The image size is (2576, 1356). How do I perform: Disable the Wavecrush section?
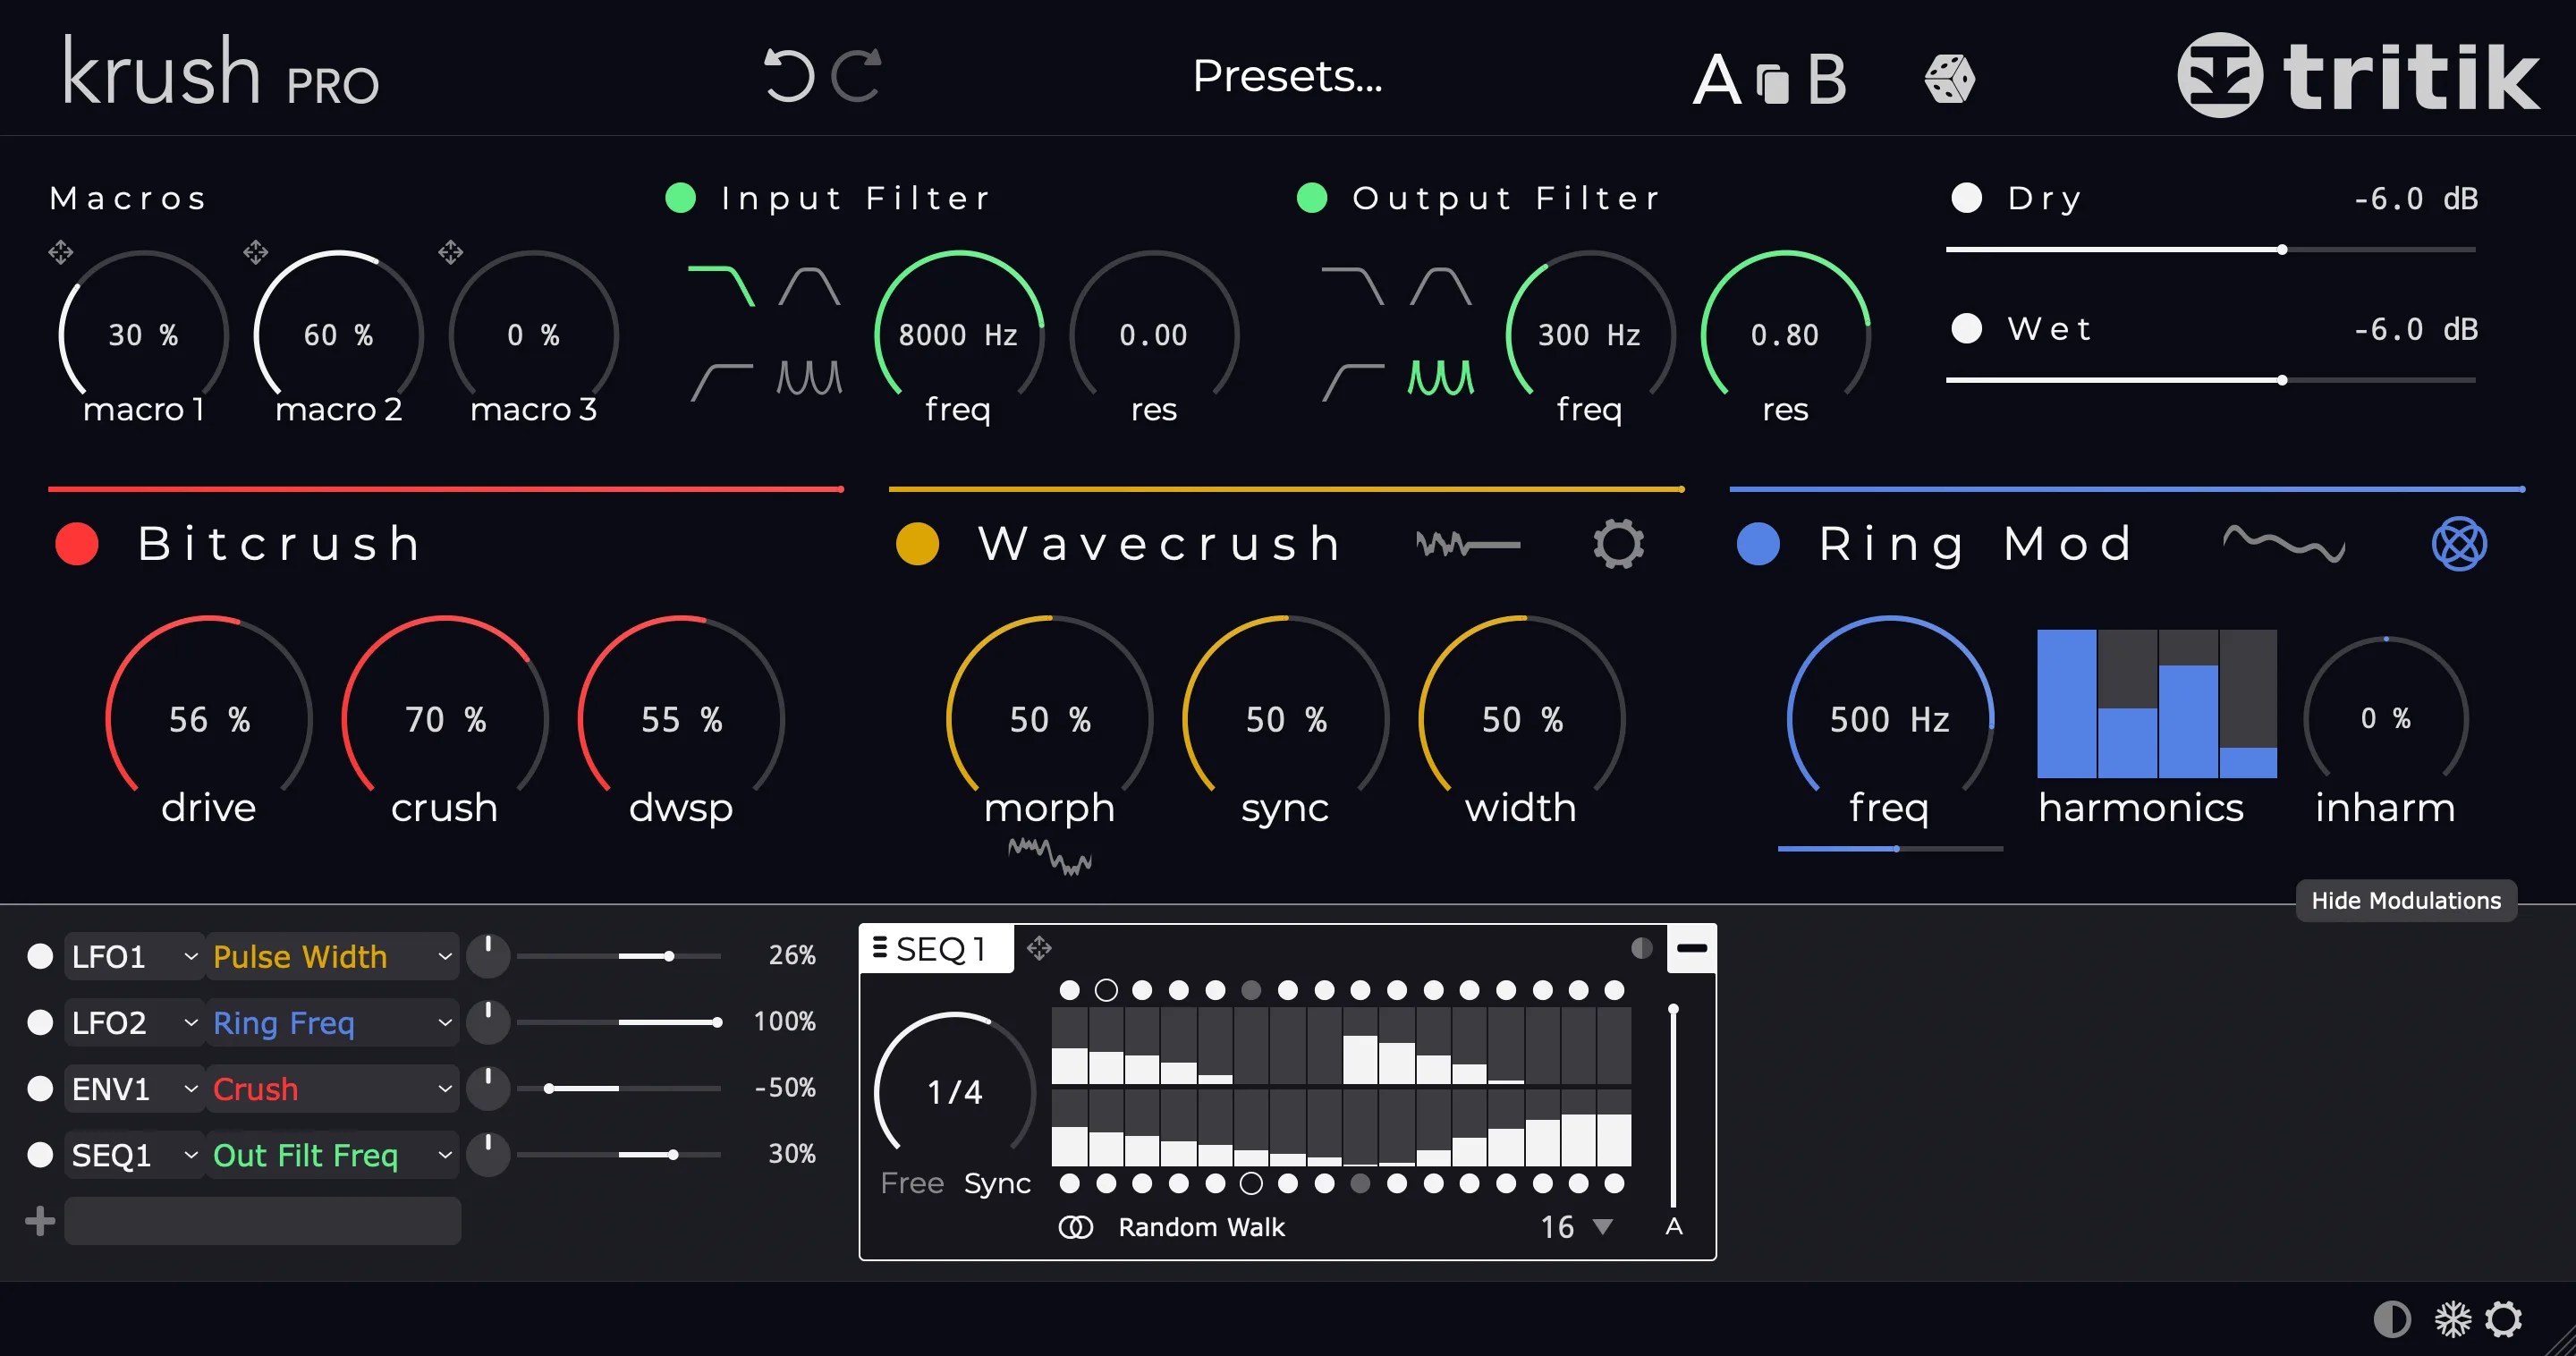coord(917,544)
